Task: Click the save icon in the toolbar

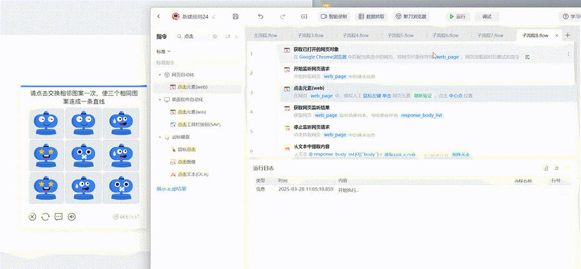Action: (x=235, y=17)
